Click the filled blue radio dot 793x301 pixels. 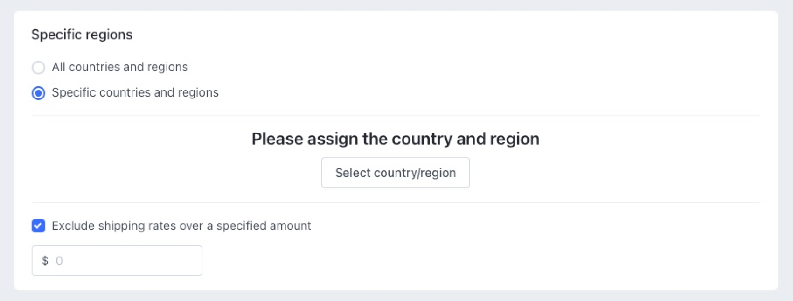click(x=38, y=93)
